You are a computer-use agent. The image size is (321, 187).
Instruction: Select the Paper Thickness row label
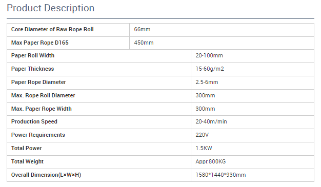32,69
